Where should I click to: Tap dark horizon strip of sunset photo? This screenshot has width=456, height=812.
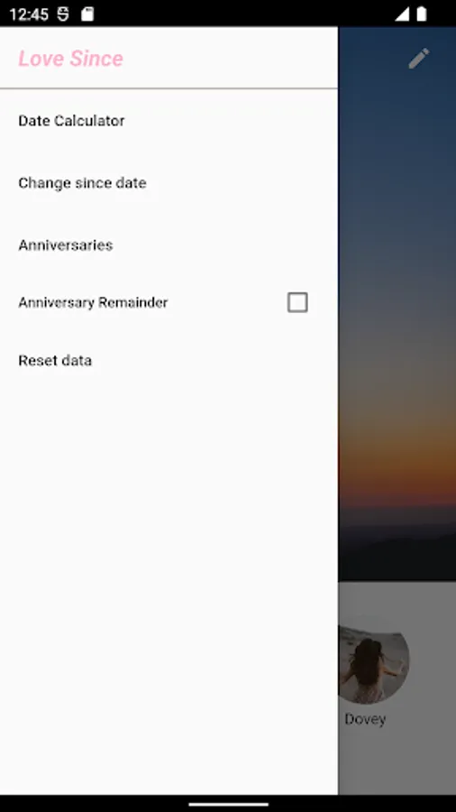point(397,547)
